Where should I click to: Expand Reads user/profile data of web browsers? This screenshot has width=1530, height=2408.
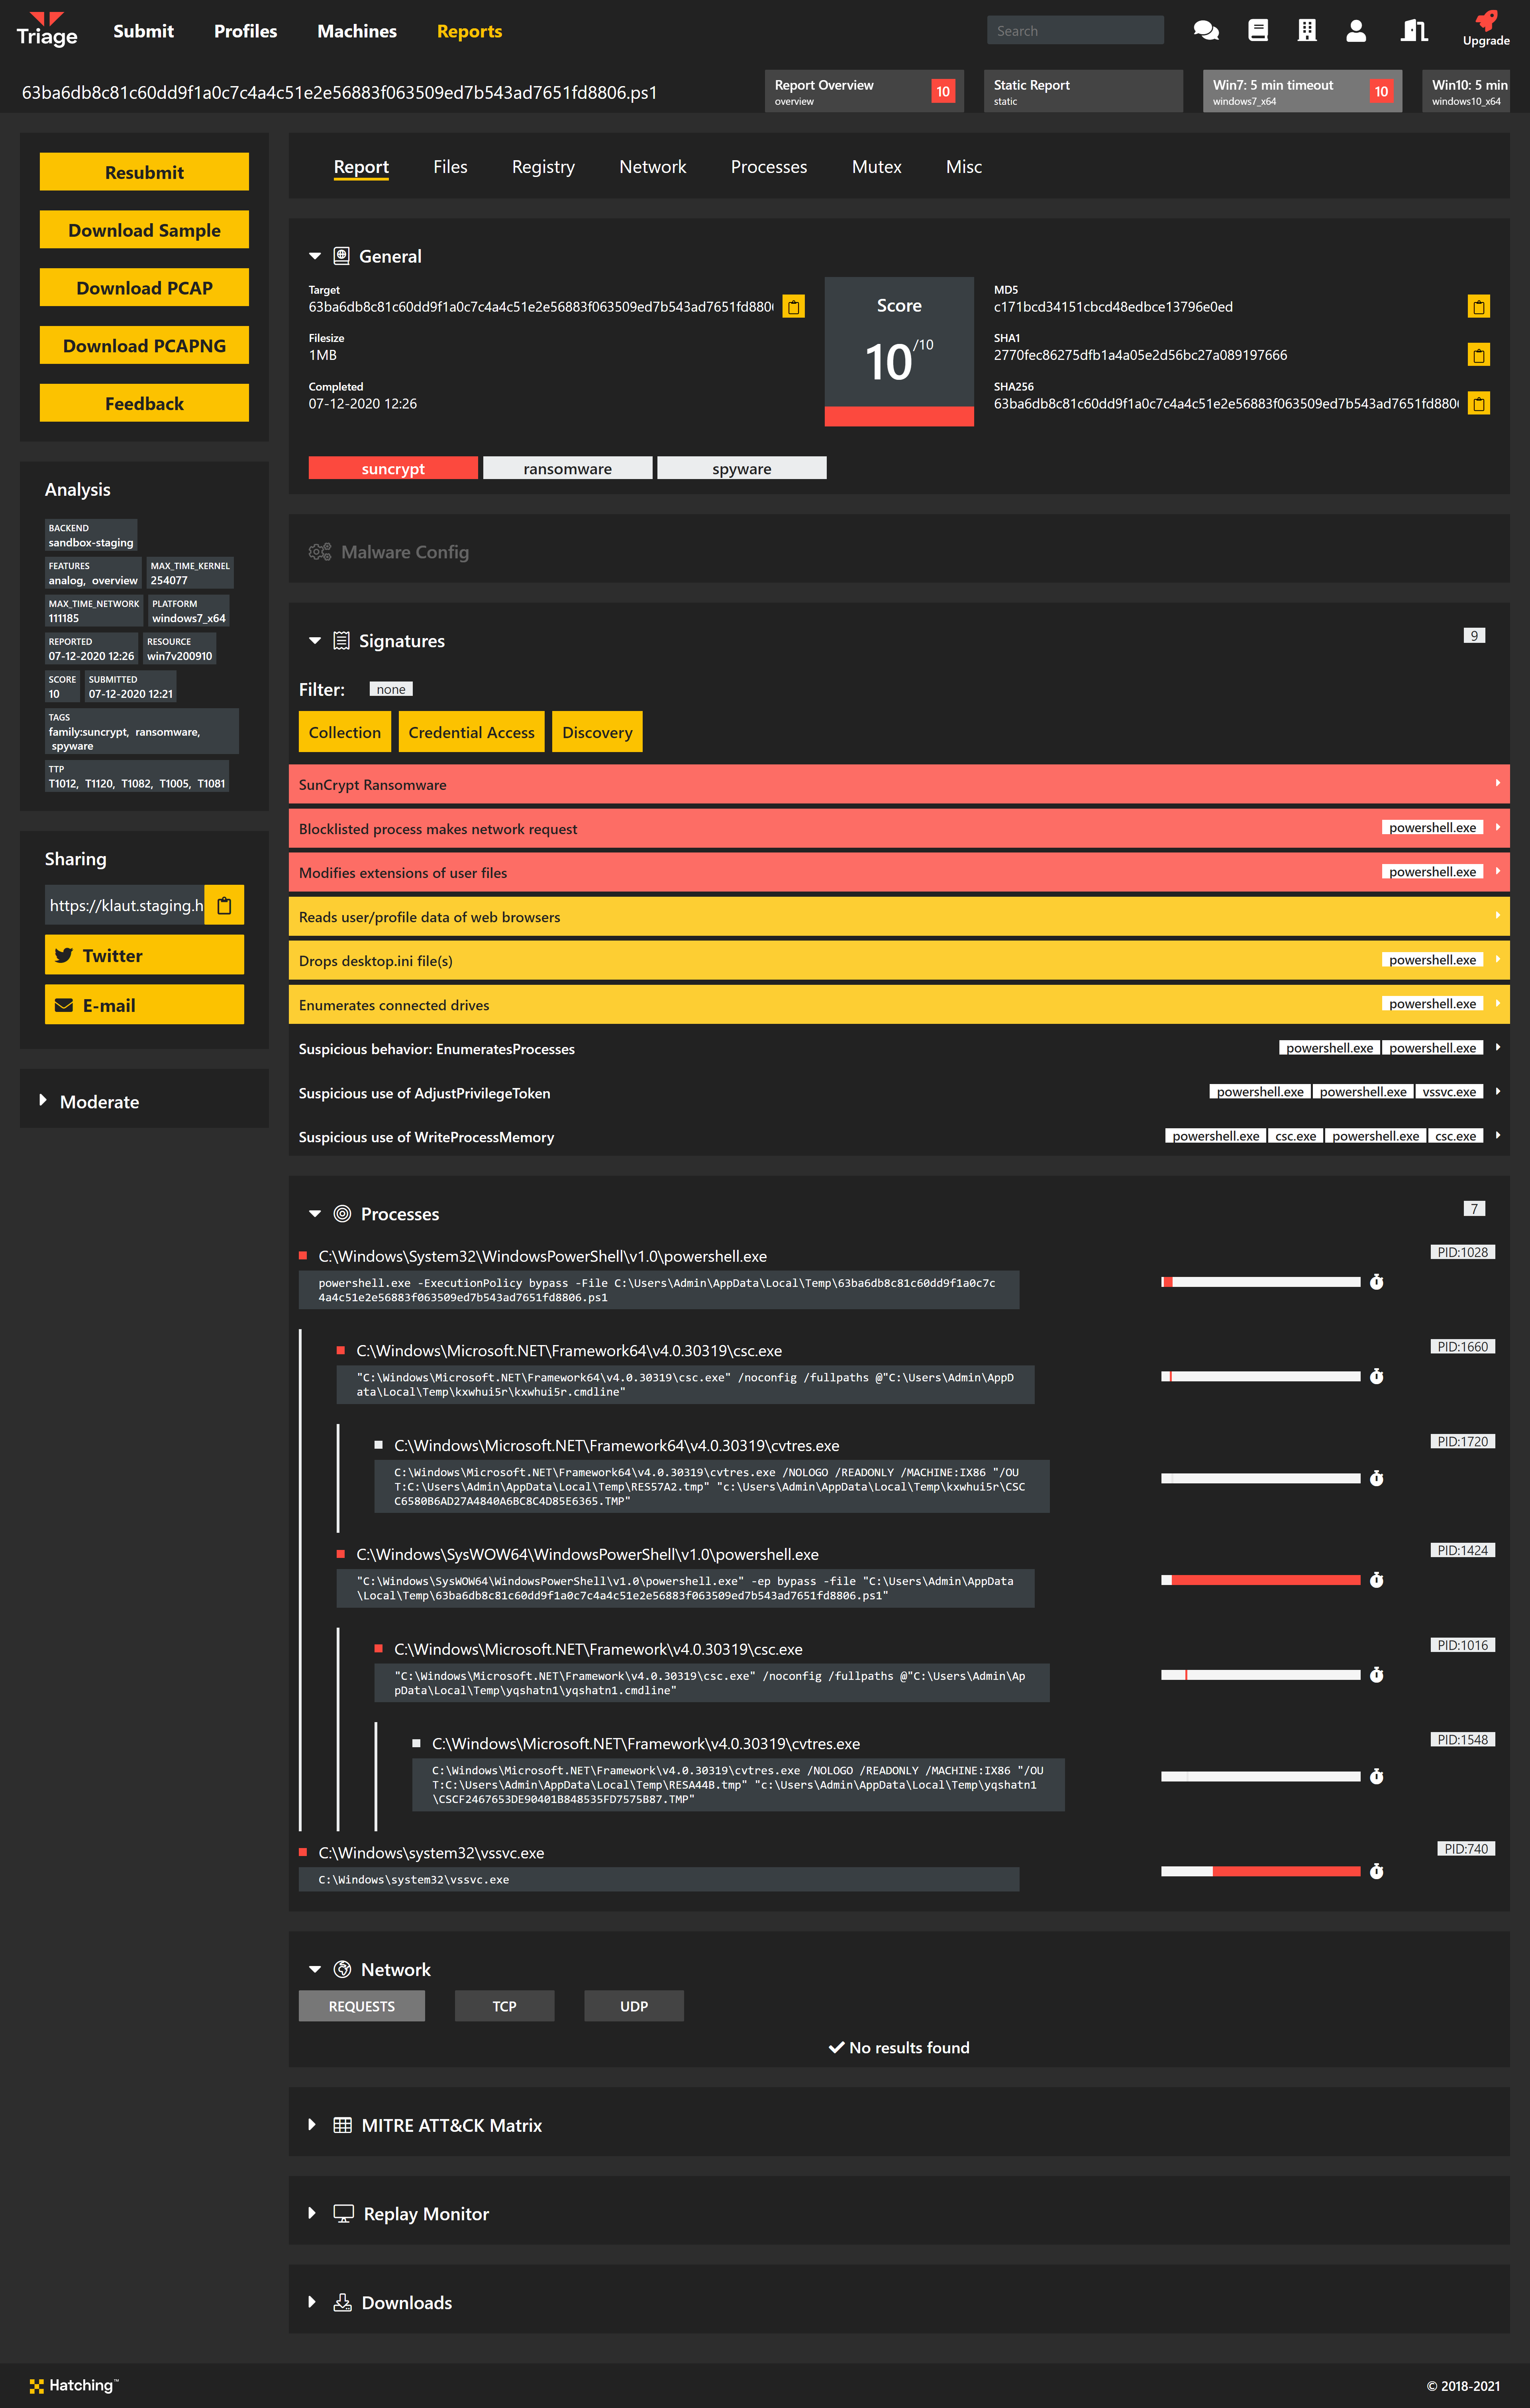tap(899, 916)
